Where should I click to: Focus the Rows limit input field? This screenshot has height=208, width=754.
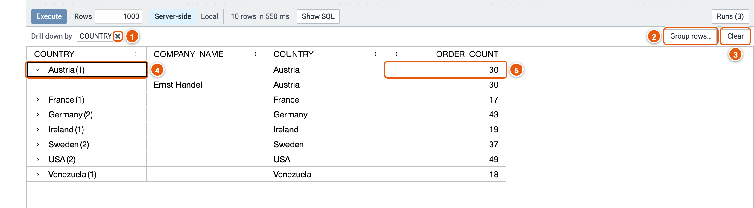pyautogui.click(x=118, y=16)
